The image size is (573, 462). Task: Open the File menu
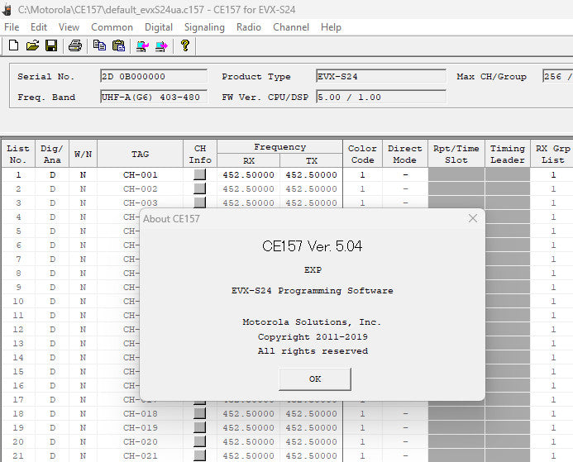coord(12,27)
